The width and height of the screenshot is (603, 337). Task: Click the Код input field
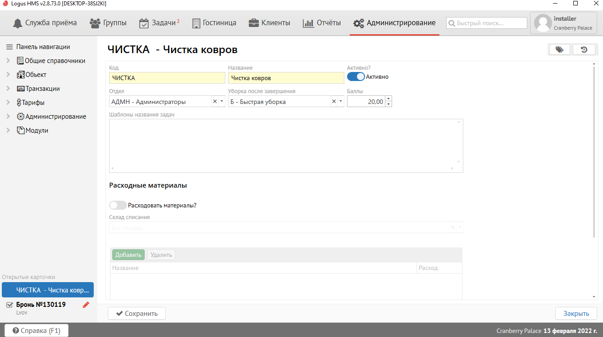pyautogui.click(x=167, y=78)
